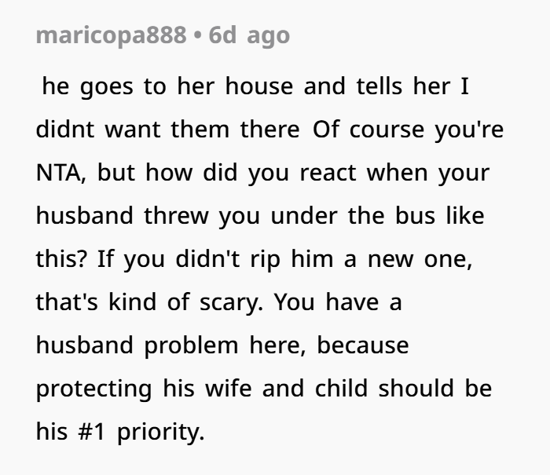Click the "#1" text in the last line
The width and height of the screenshot is (550, 475).
[x=90, y=431]
